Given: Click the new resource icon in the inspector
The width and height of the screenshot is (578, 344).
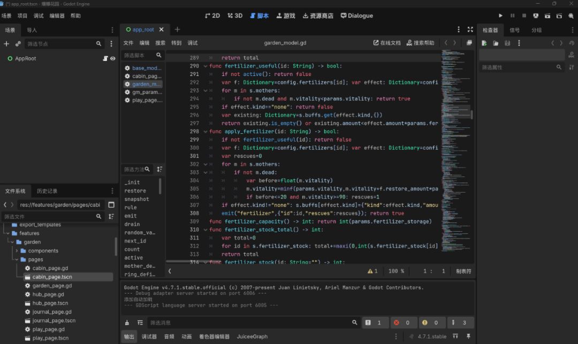Looking at the screenshot, I should [x=484, y=43].
